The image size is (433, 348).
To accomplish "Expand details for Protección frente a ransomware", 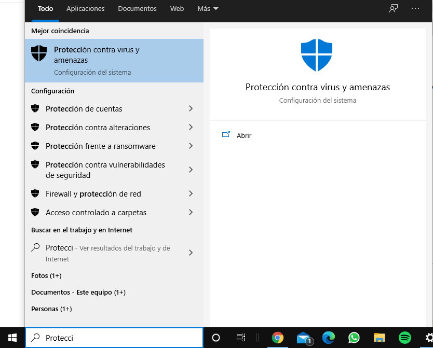I will [x=191, y=146].
